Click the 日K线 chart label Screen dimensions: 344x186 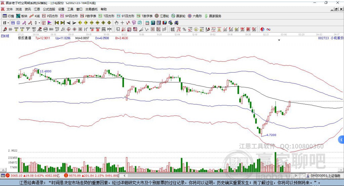click(x=5, y=36)
